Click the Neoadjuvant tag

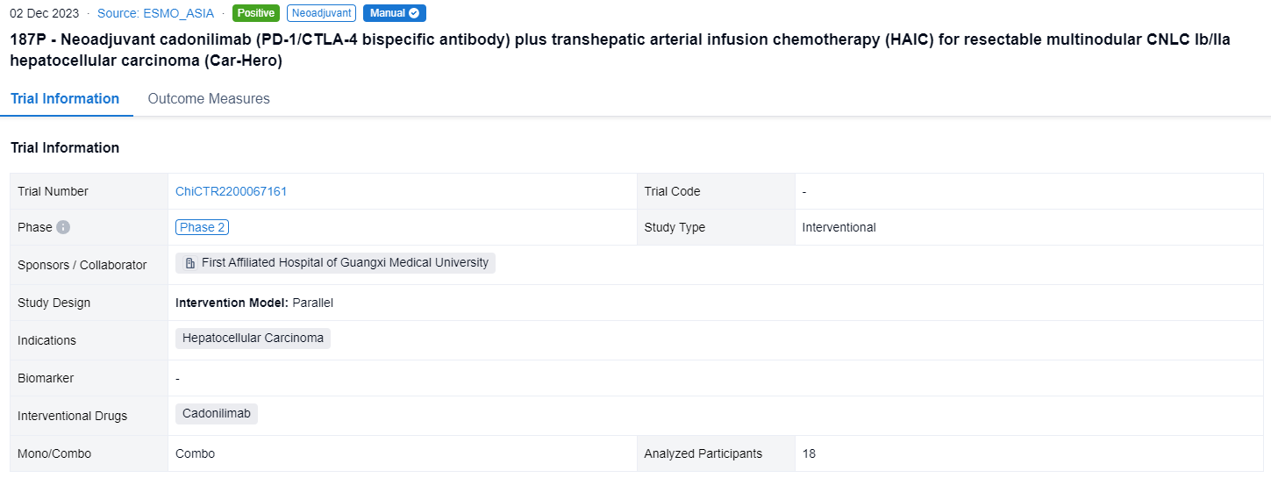coord(320,13)
